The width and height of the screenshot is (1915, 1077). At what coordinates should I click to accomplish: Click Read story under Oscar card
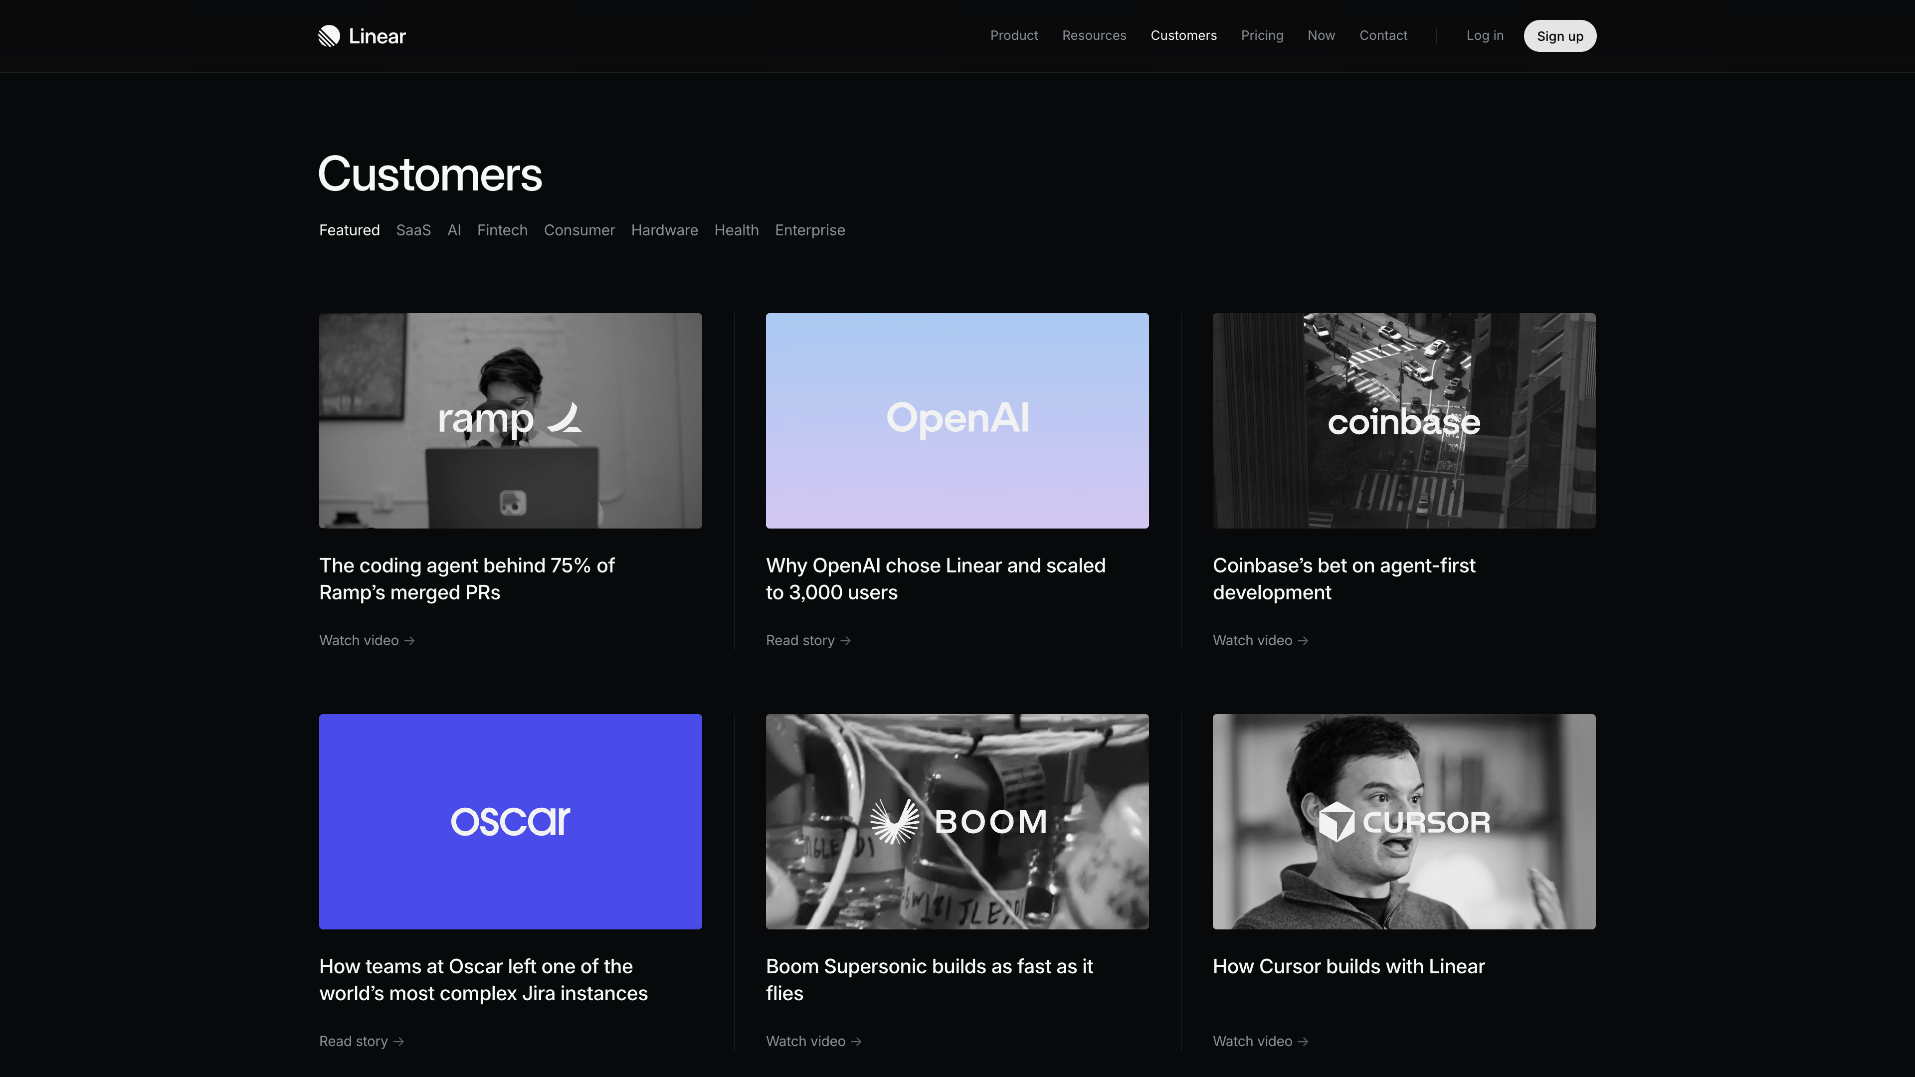coord(361,1041)
